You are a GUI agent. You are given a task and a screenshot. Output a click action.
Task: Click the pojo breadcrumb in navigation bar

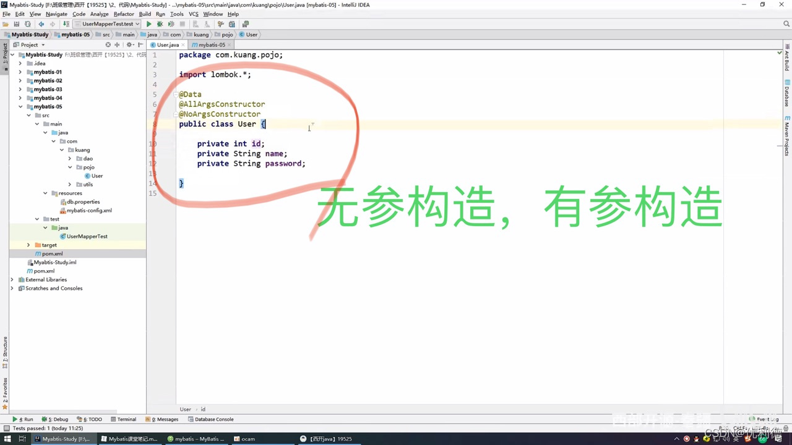point(223,35)
